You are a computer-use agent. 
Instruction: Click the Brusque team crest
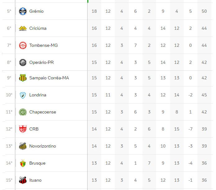[23, 163]
